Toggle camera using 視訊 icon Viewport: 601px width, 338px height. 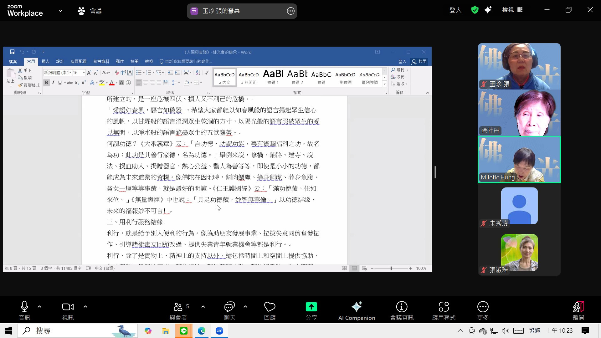coord(68,307)
